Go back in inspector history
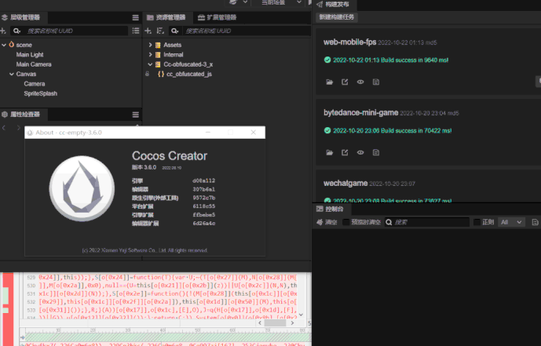Viewport: 541px width, 346px height. (x=4, y=128)
